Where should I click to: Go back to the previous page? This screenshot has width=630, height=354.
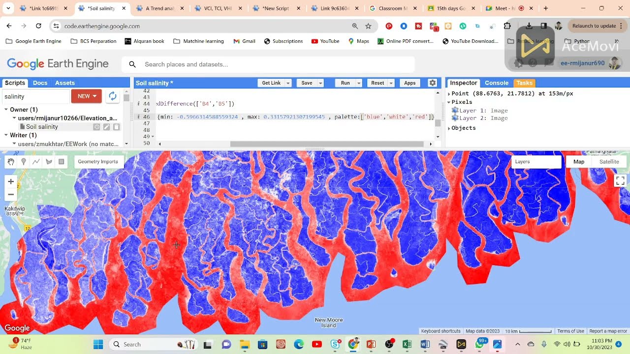coord(9,26)
